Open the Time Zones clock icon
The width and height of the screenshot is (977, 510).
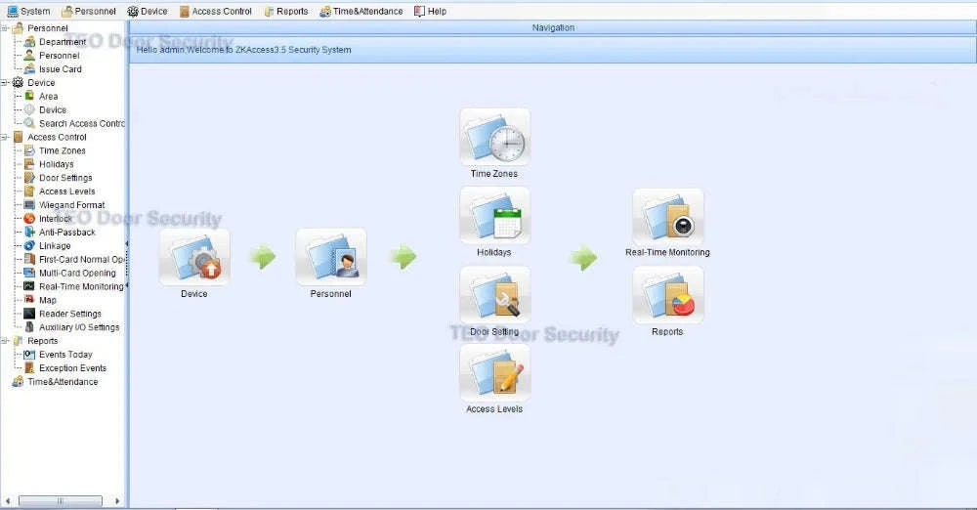click(x=494, y=137)
